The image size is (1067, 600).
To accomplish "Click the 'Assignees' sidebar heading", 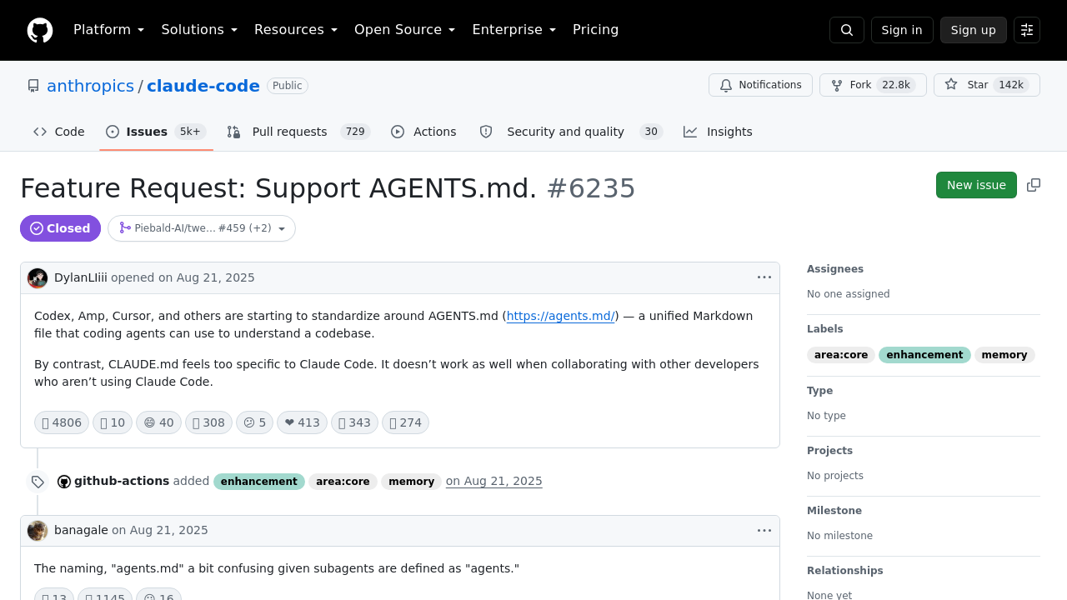I will pos(835,269).
